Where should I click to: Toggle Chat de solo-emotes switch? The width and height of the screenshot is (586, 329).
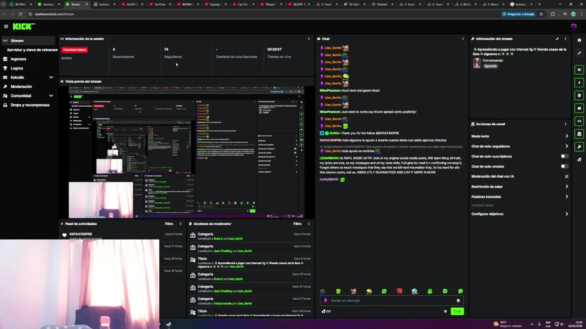565,166
